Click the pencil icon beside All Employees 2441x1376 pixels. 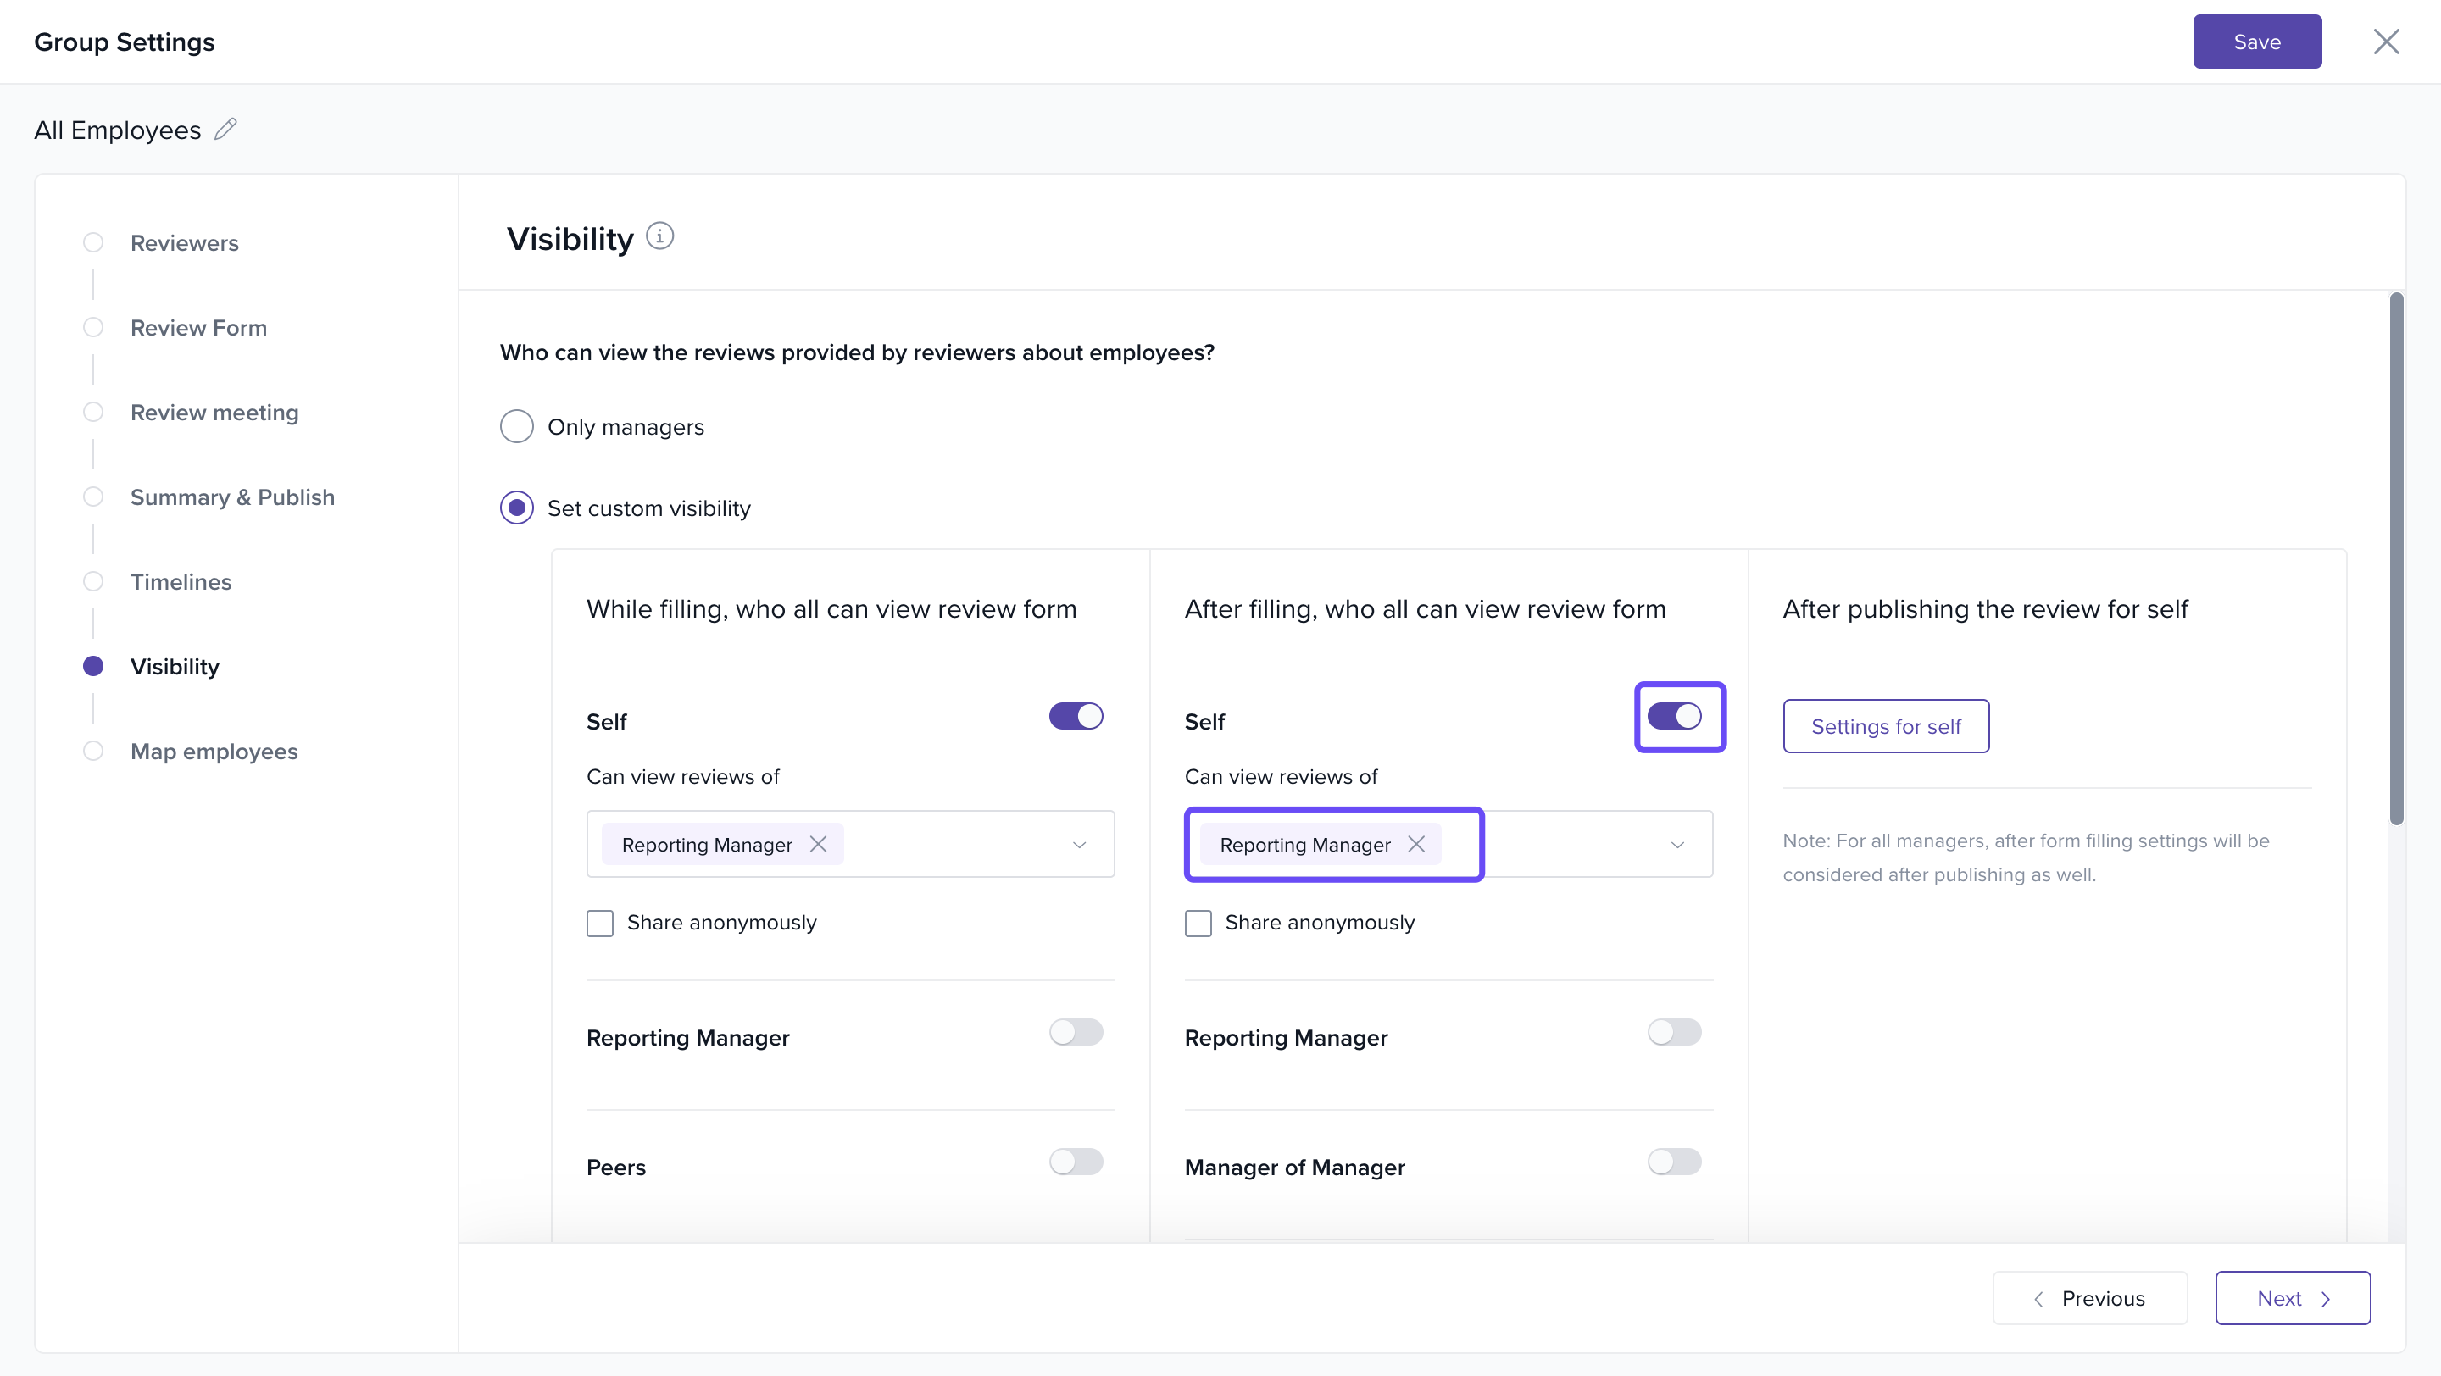click(225, 129)
